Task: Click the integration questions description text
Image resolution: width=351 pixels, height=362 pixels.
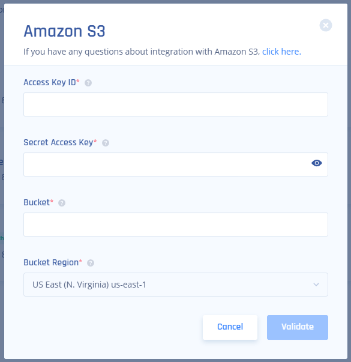Action: [x=142, y=52]
